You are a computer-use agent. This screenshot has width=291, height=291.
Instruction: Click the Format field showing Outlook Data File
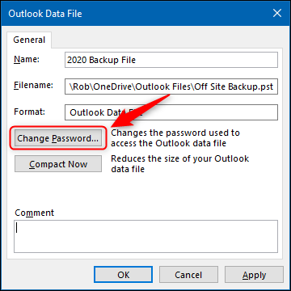click(x=171, y=112)
